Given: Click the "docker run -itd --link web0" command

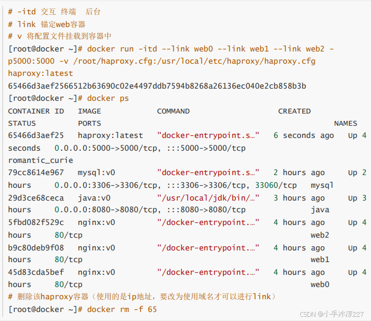Looking at the screenshot, I should click(150, 49).
